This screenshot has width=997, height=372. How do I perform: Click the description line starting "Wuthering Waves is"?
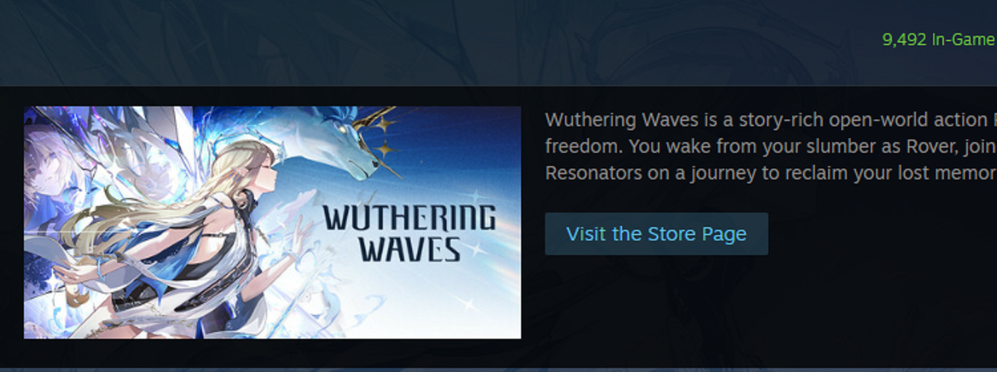(x=770, y=120)
